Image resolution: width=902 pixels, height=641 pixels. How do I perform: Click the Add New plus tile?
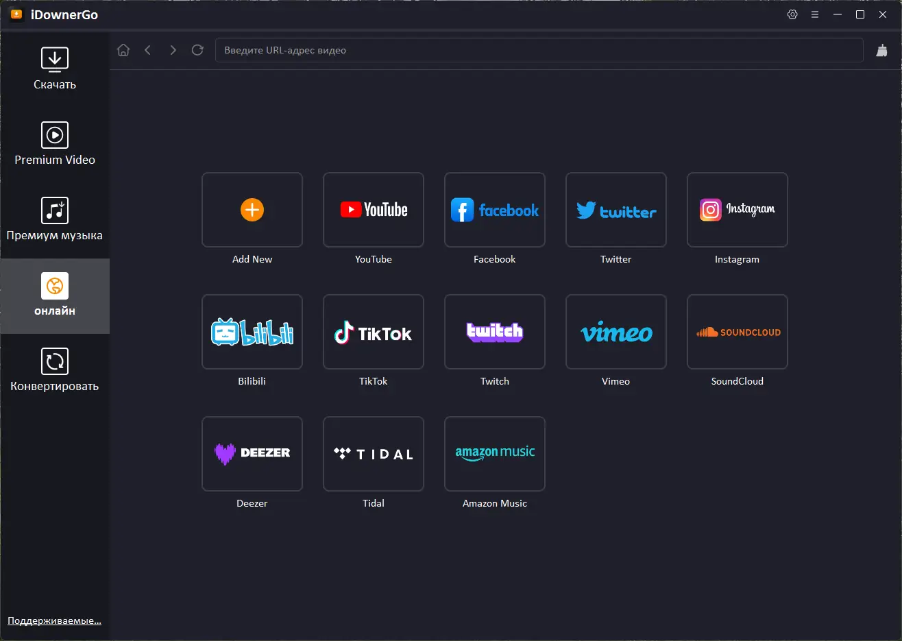coord(252,210)
